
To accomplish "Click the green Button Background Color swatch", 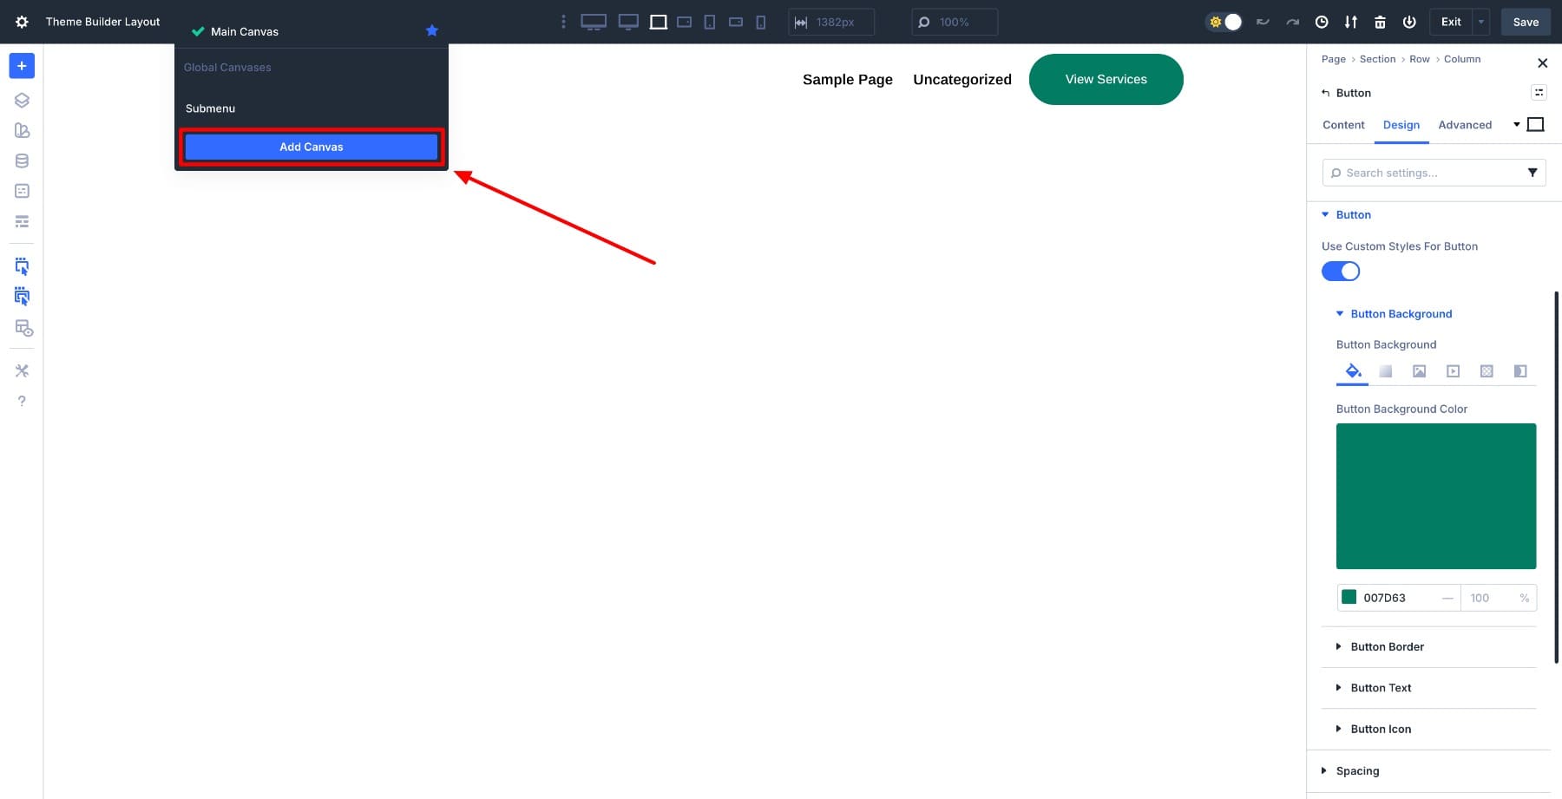I will [1436, 496].
